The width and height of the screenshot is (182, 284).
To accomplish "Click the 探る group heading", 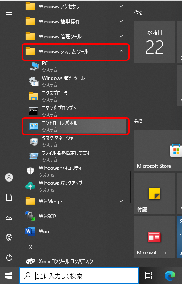I will pyautogui.click(x=138, y=121).
